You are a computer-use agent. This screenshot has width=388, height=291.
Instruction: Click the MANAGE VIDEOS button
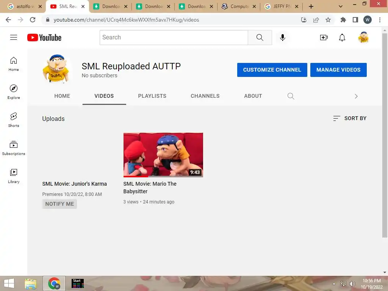pos(338,70)
